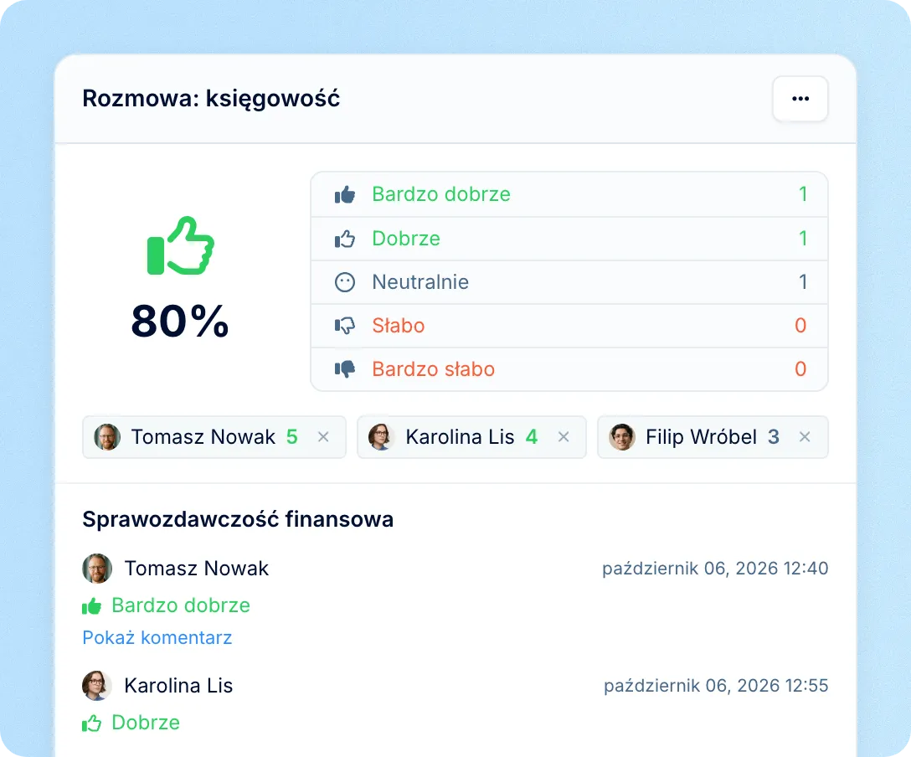Click Tomasz Nowak avatar in the chip
Screen dimensions: 911x757
tap(107, 437)
